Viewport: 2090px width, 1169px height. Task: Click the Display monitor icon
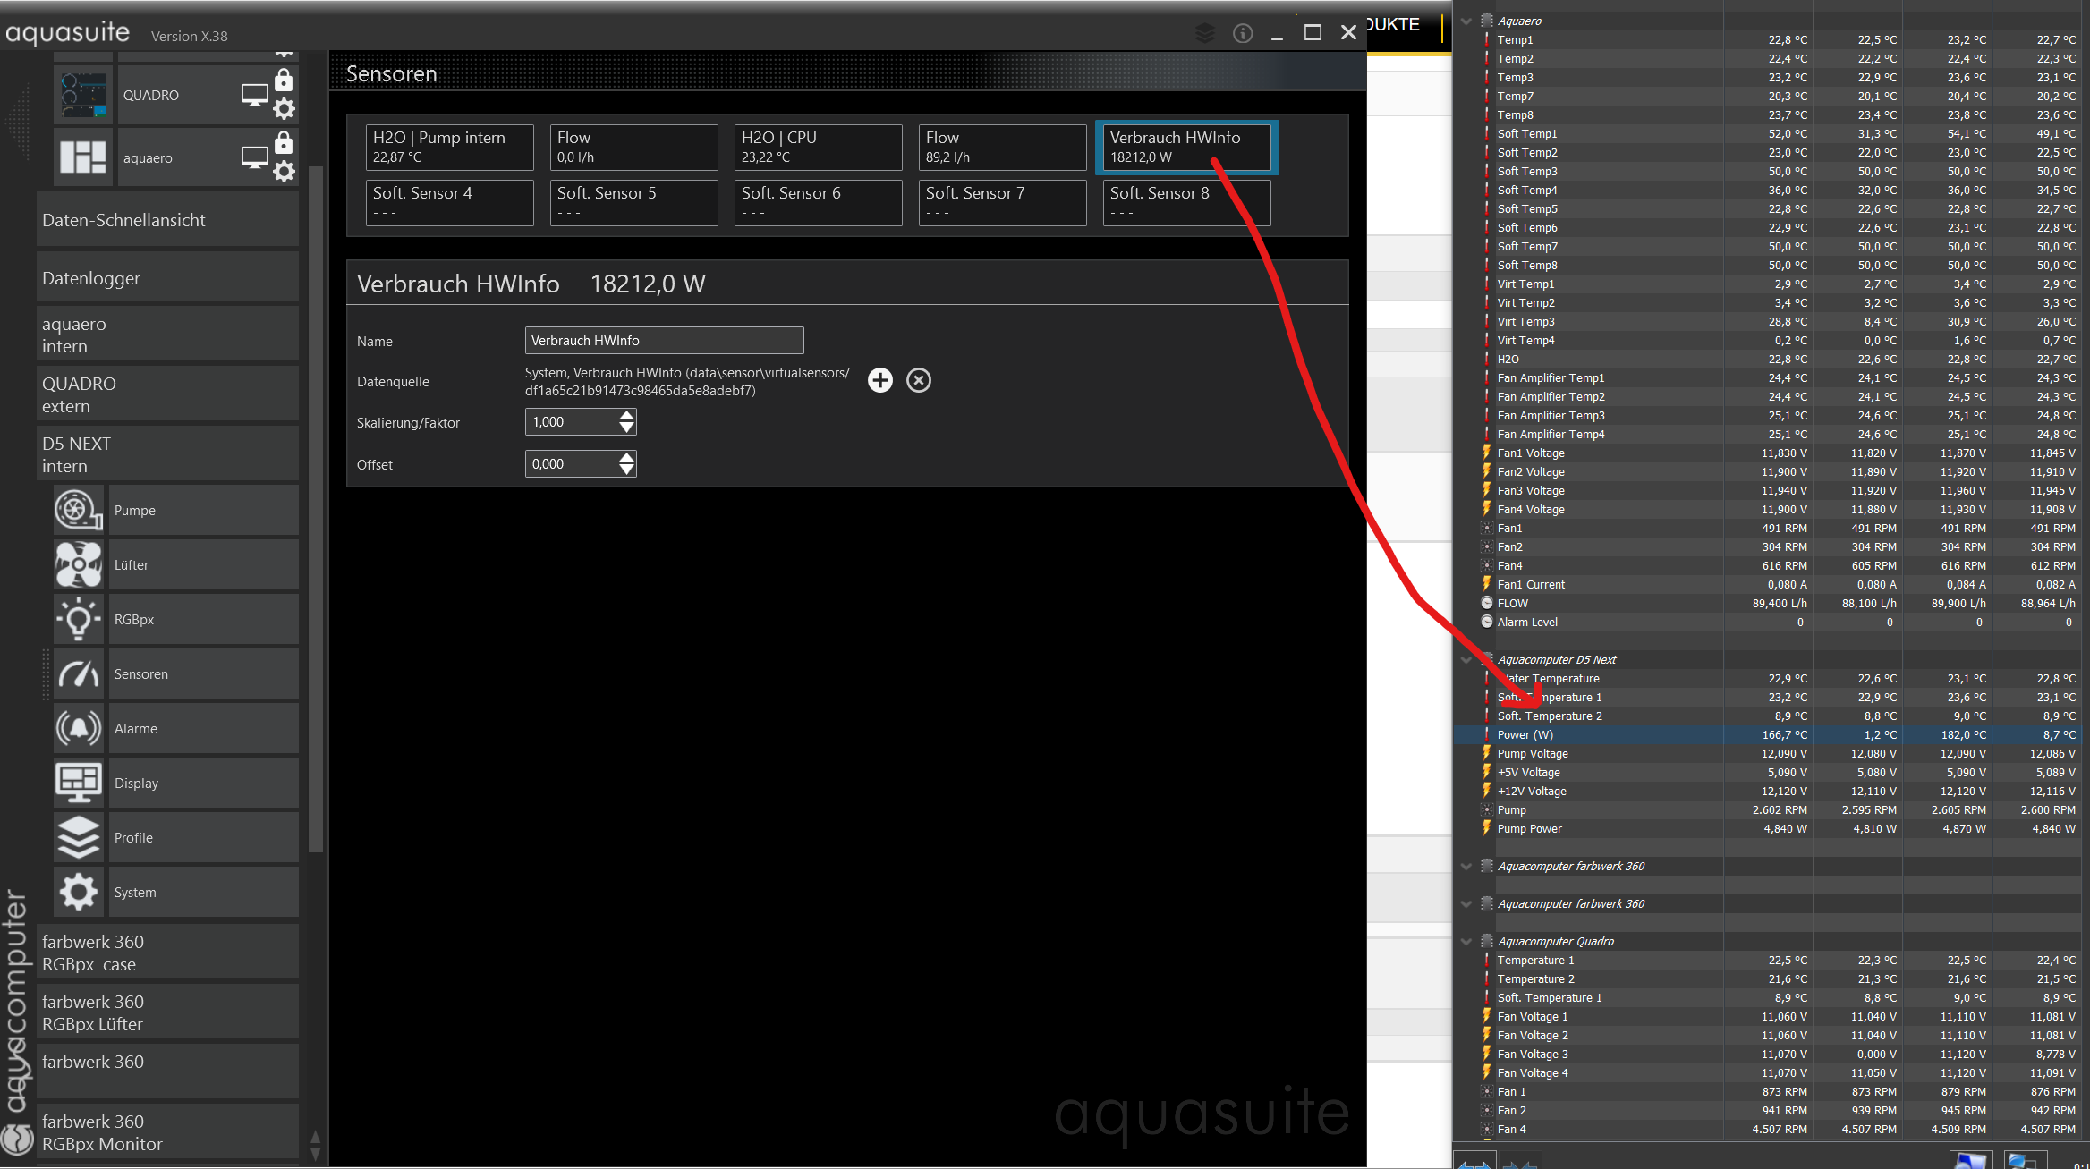pos(79,784)
